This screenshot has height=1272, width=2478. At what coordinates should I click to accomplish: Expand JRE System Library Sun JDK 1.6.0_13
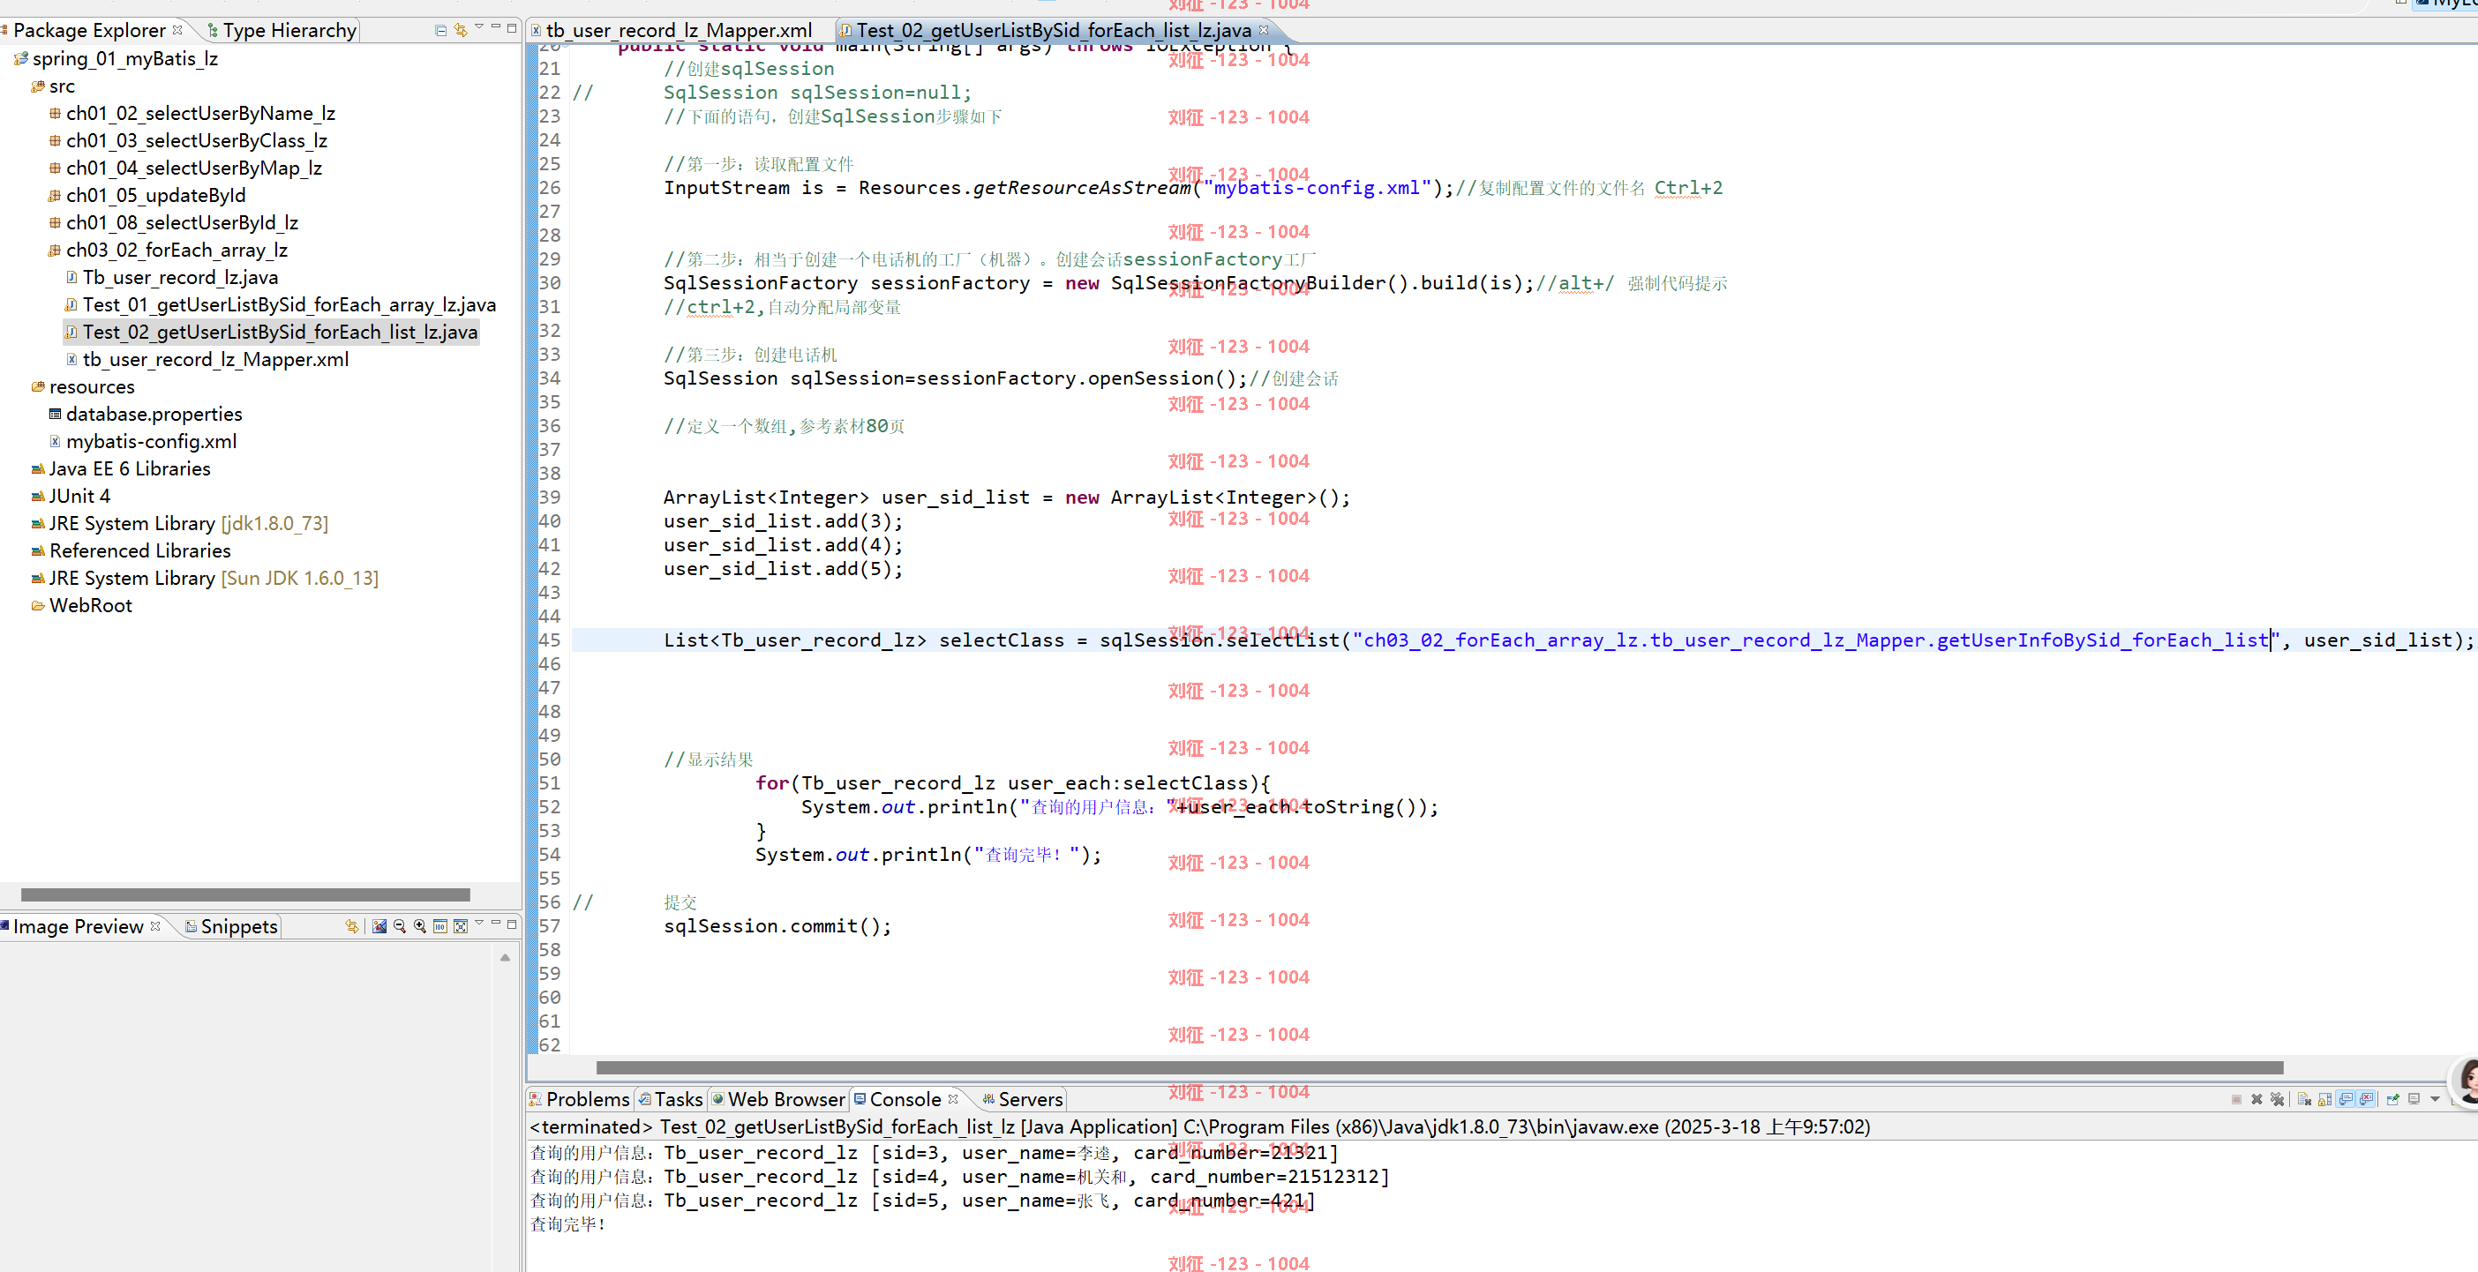pos(205,578)
